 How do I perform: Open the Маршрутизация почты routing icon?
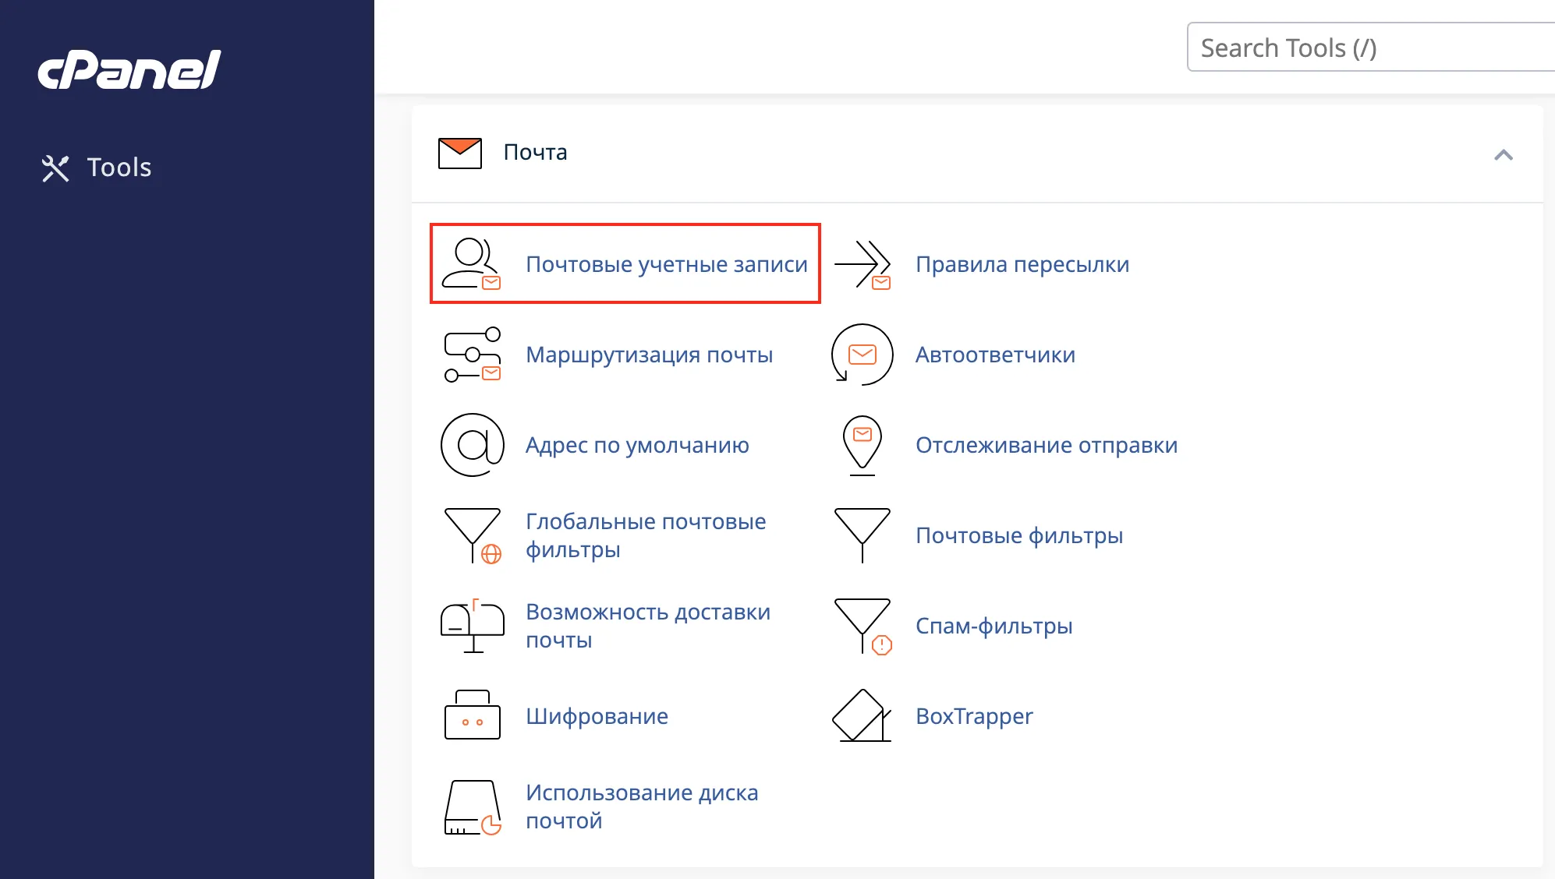pos(472,355)
